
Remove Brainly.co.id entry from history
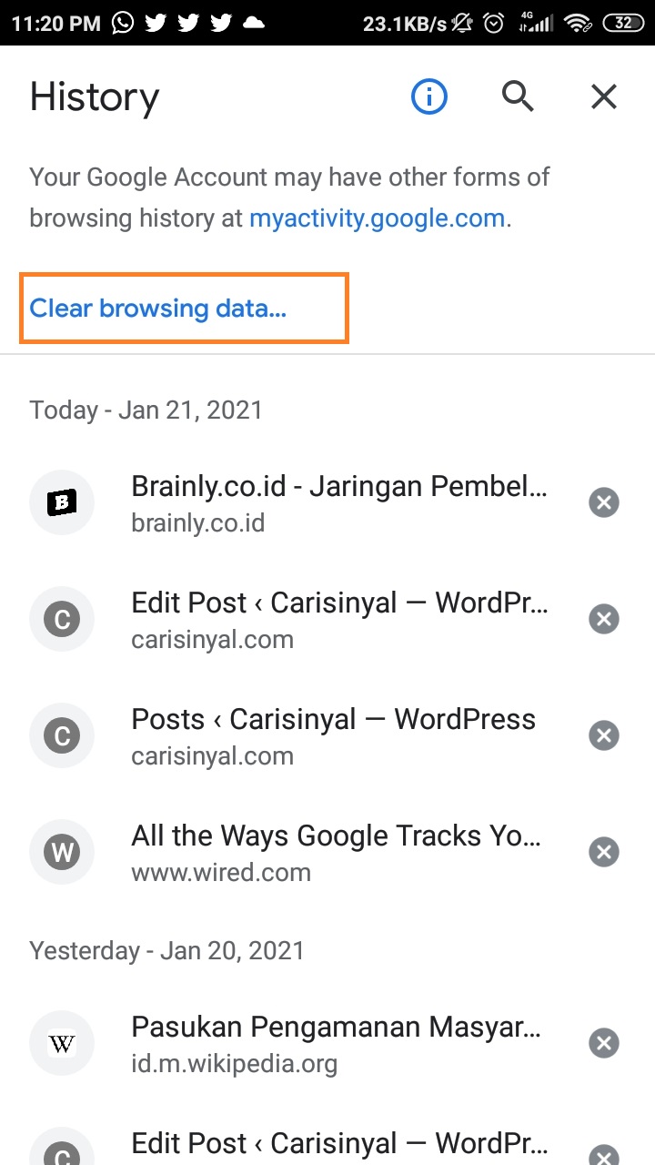click(604, 502)
